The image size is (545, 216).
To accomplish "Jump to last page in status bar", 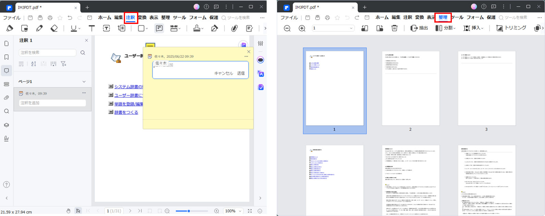I will coord(140,211).
